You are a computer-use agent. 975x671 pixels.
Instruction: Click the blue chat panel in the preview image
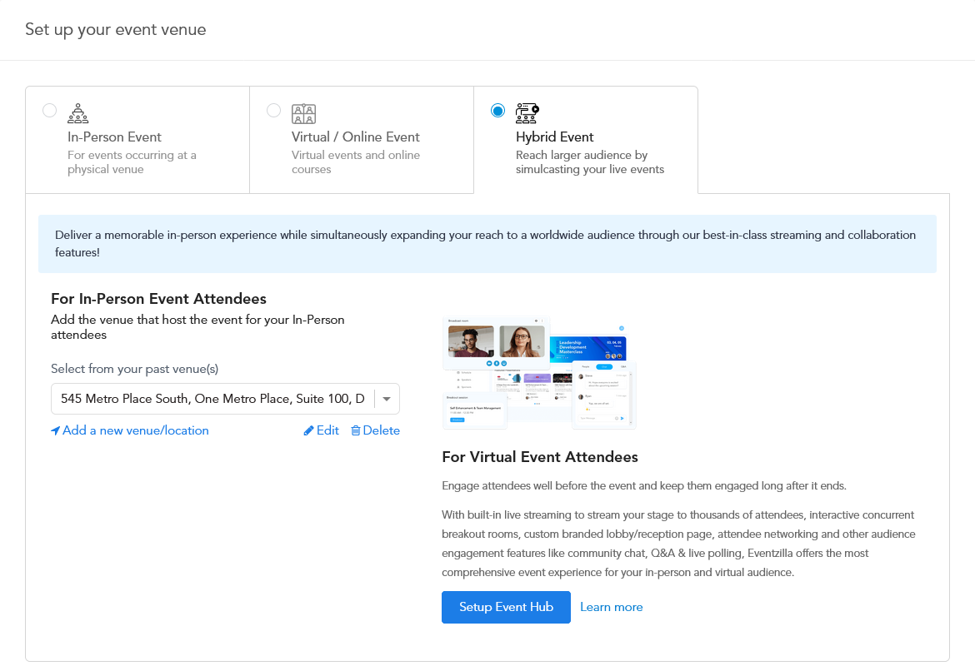603,391
